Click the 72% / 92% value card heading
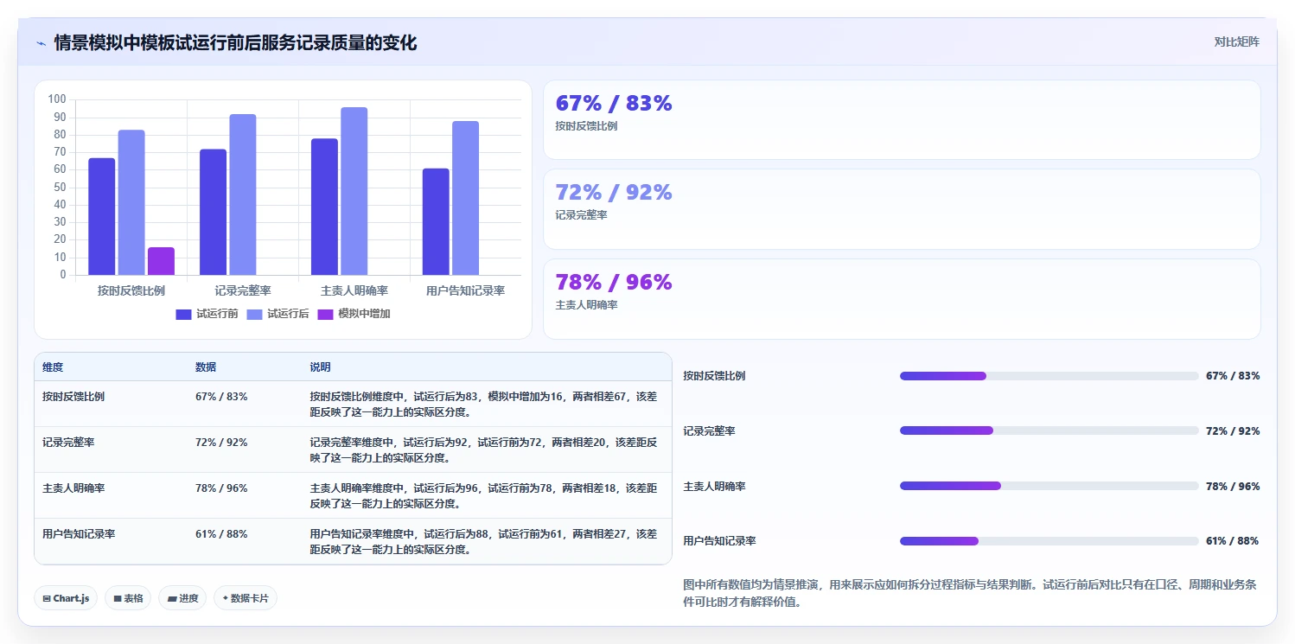 click(614, 192)
